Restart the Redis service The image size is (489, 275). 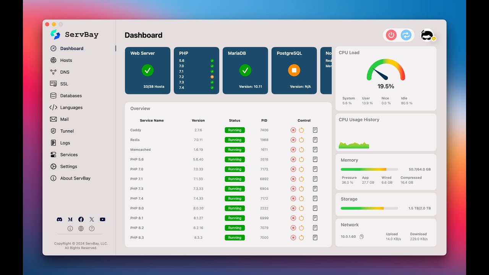point(301,140)
